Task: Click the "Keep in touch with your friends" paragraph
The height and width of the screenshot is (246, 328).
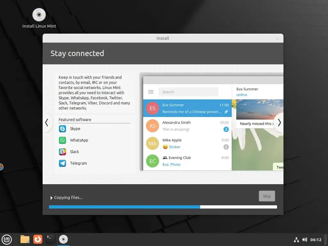Action: point(94,93)
